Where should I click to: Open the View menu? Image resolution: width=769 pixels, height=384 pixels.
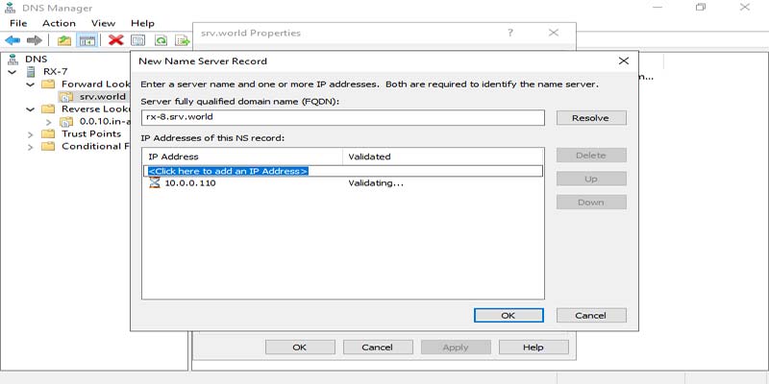click(x=103, y=23)
